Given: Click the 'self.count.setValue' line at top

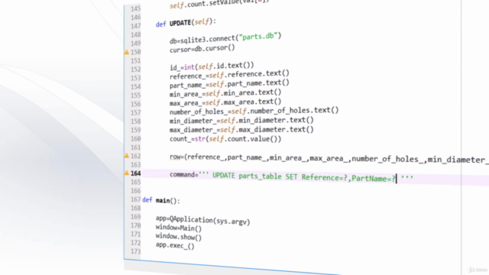Looking at the screenshot, I should tap(219, 4).
